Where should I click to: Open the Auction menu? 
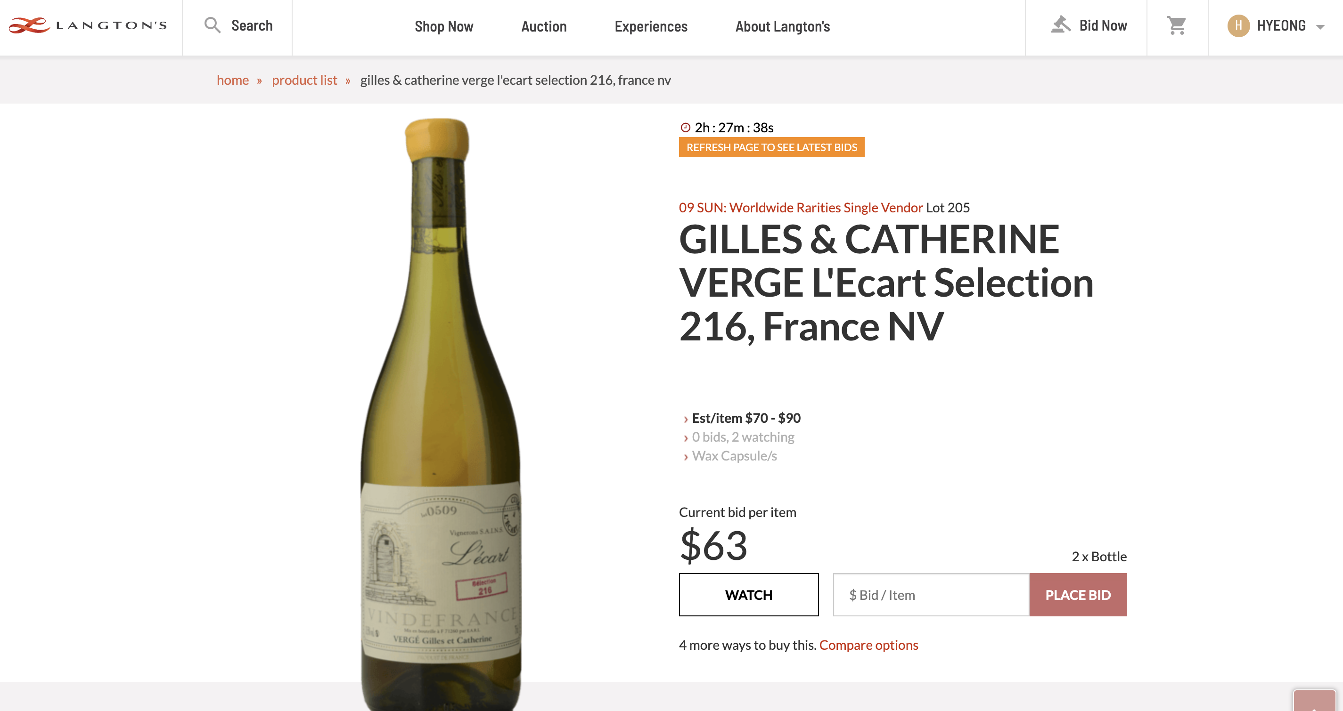point(544,26)
